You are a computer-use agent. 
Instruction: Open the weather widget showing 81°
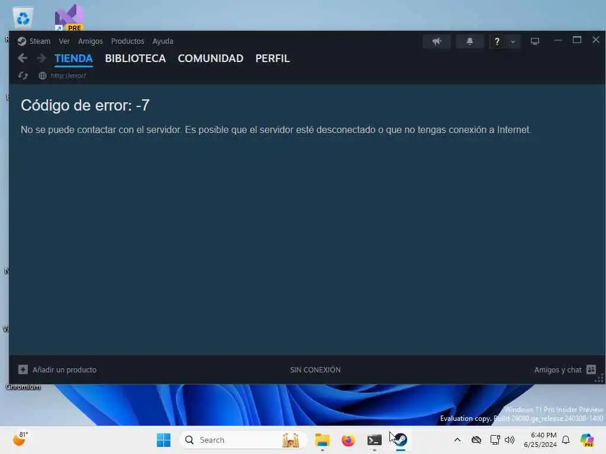(21, 439)
